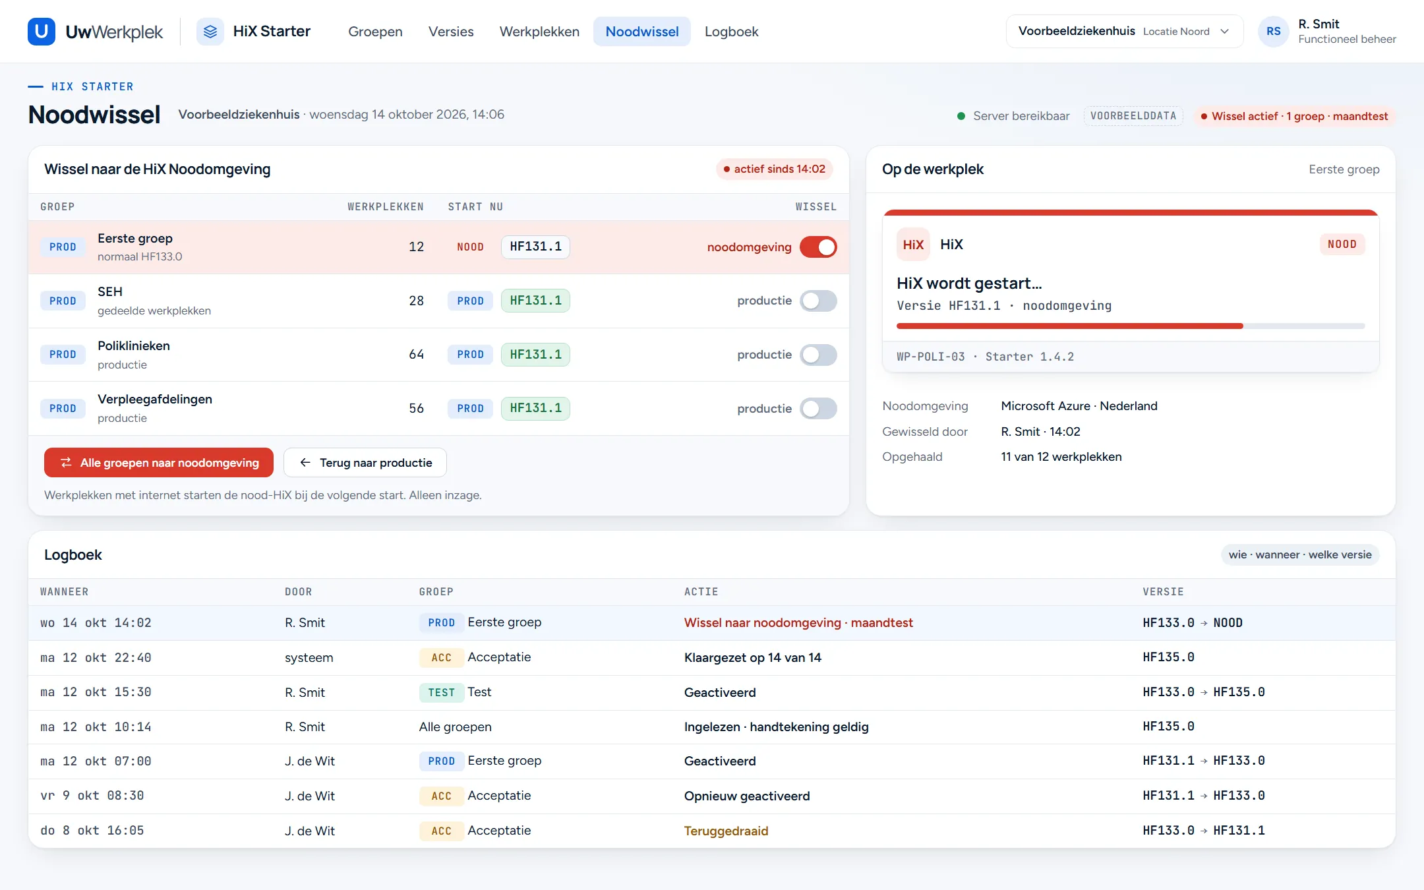Screen dimensions: 1424x890
Task: Click Alle groepen naar noodomgeving button
Action: [159, 463]
